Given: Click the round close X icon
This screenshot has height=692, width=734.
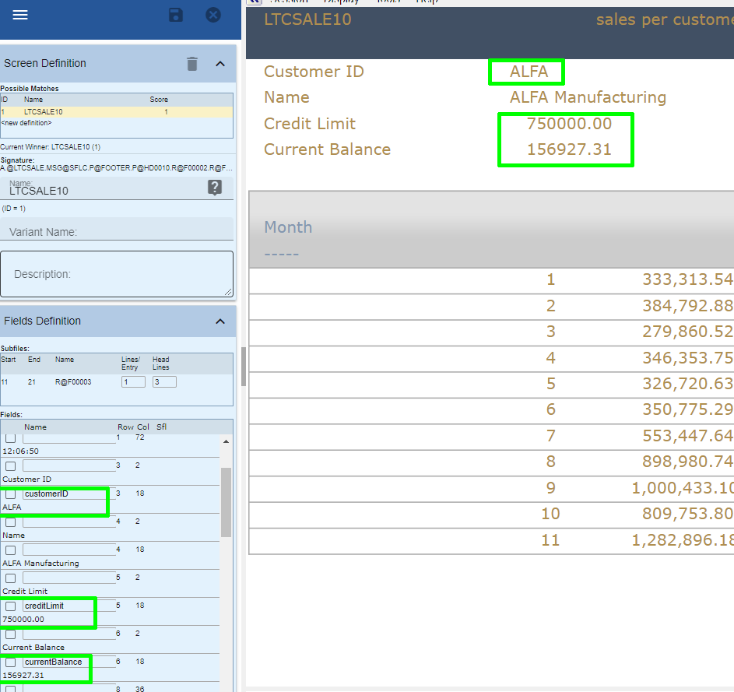Looking at the screenshot, I should click(213, 16).
